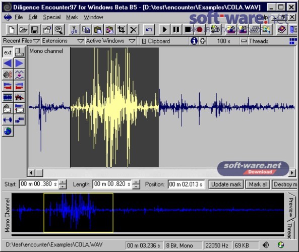The width and height of the screenshot is (299, 252).
Task: Click the magnifying glass zoom icon
Action: click(59, 30)
